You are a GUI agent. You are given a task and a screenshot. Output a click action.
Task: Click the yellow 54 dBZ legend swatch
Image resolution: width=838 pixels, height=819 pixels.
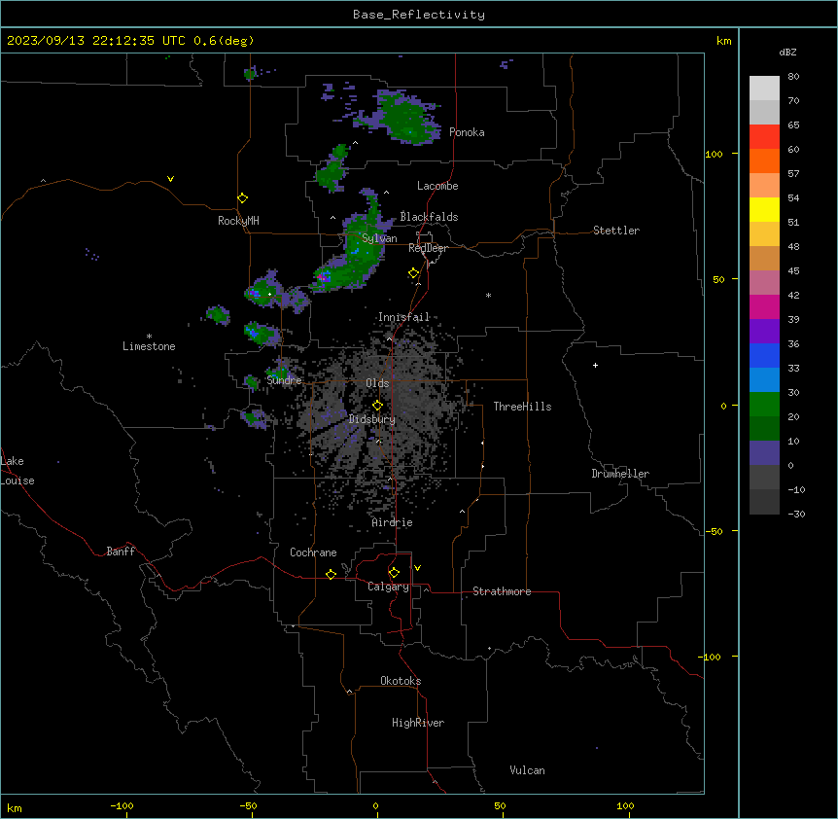[764, 209]
